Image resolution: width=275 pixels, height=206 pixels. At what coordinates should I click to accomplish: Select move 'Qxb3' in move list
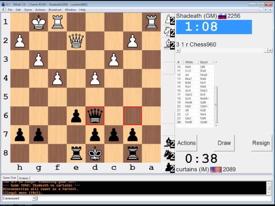(189, 94)
